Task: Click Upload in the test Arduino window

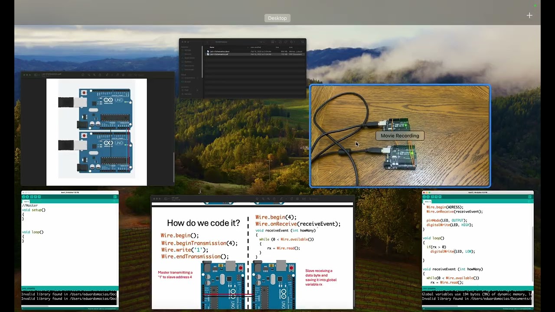Action: (x=27, y=197)
